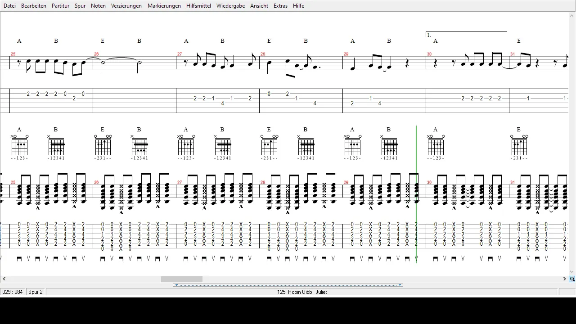Click the right handle of the range slider

[400, 285]
